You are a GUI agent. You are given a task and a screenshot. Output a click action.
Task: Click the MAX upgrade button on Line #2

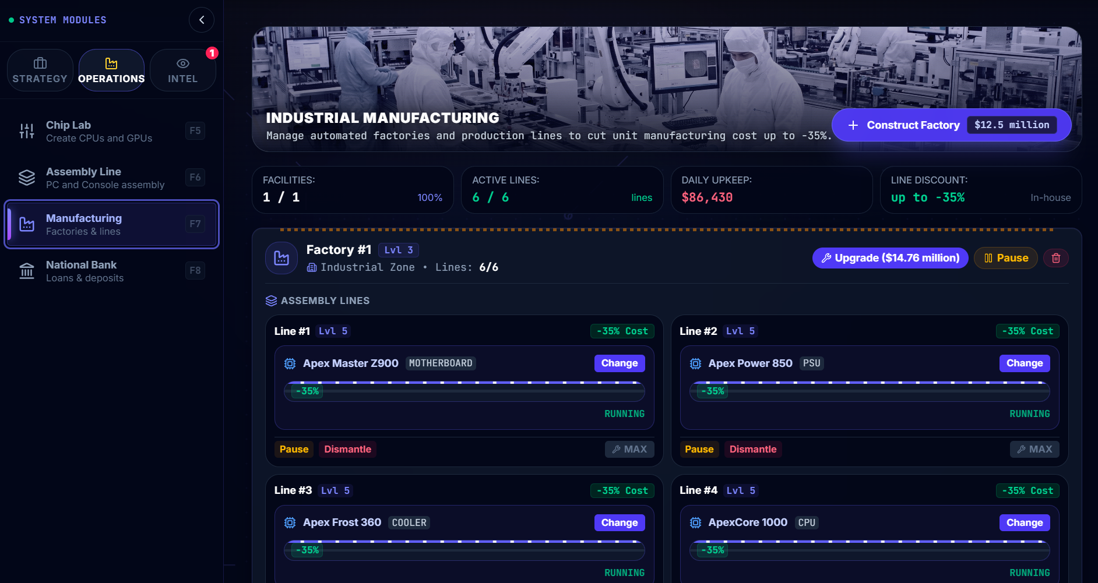pos(1034,449)
